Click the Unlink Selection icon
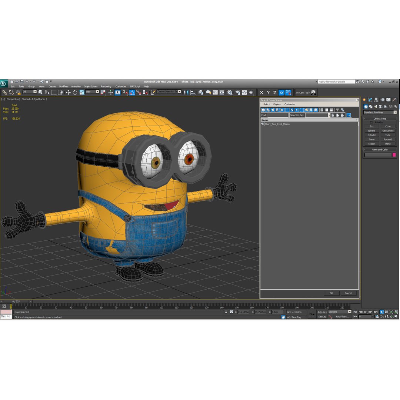Image resolution: width=400 pixels, height=400 pixels. click(11, 92)
